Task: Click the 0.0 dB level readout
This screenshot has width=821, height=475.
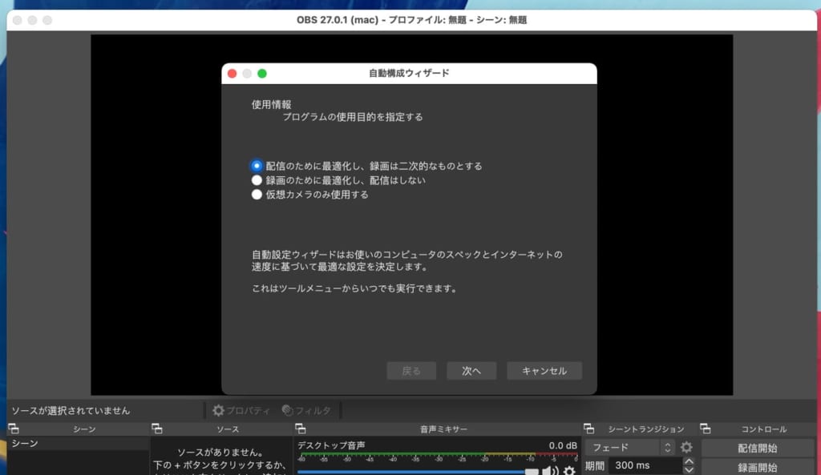Action: [x=563, y=445]
